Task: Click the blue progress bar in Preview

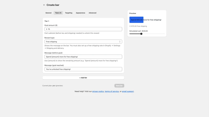Action: 136,20
